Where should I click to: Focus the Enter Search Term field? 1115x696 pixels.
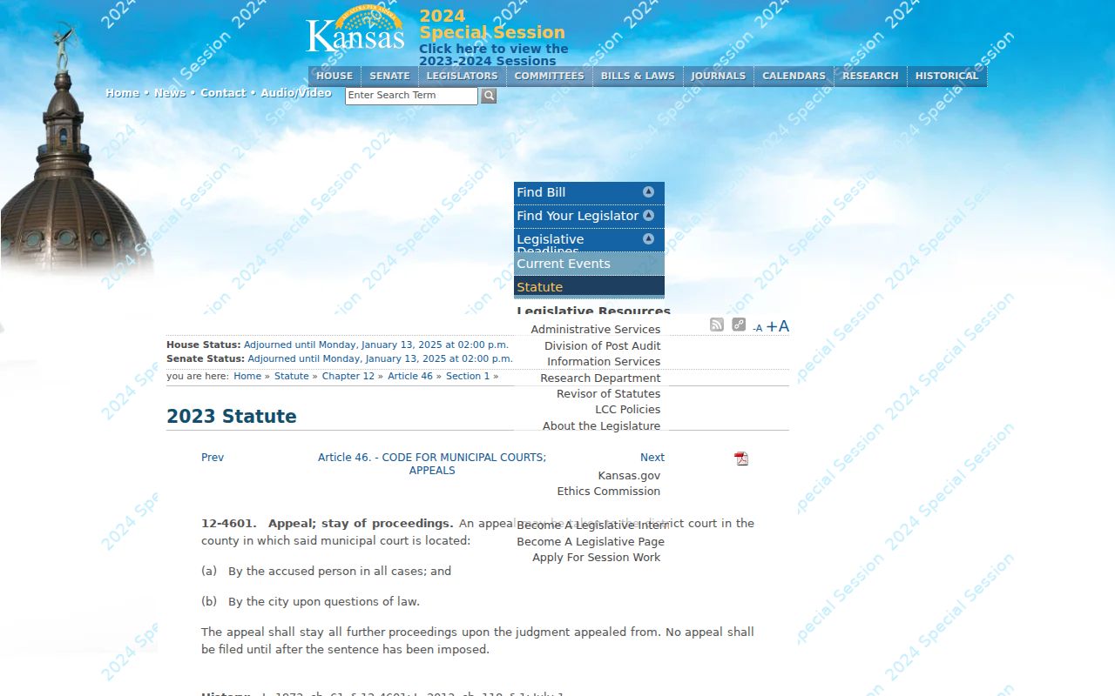tap(411, 96)
